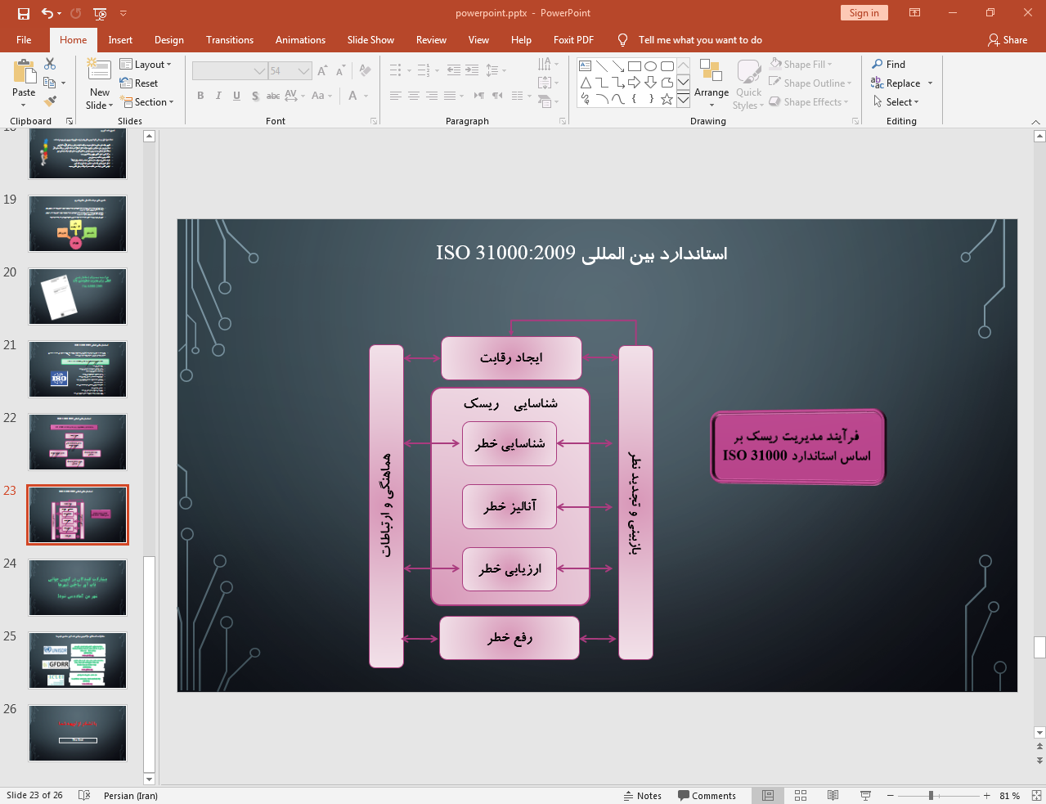This screenshot has height=804, width=1046.
Task: Click Increase Font Size icon
Action: [x=323, y=71]
